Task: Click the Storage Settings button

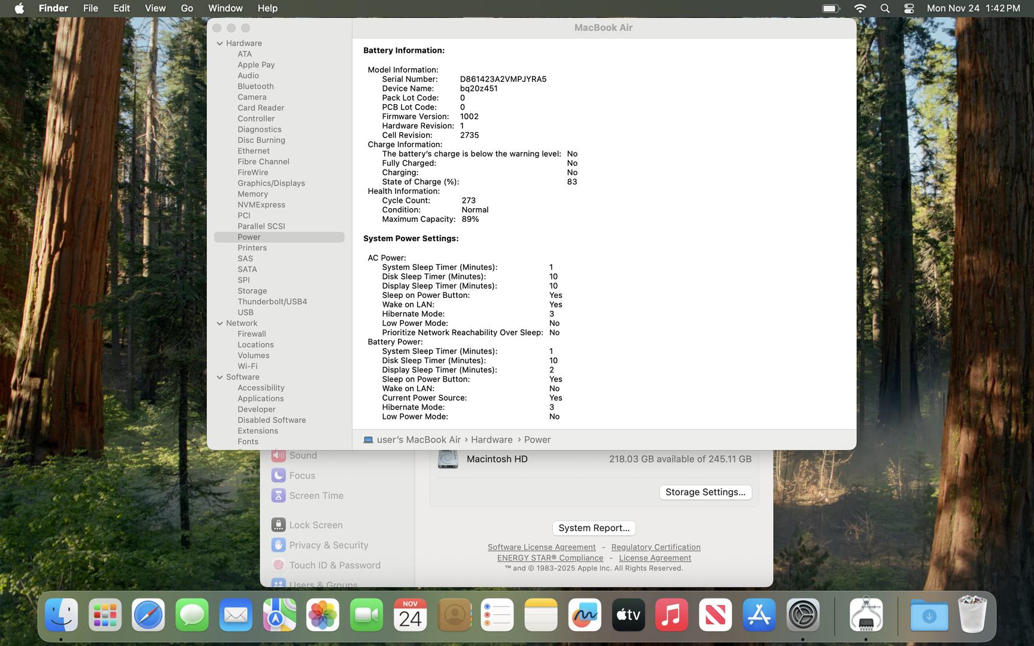Action: coord(705,492)
